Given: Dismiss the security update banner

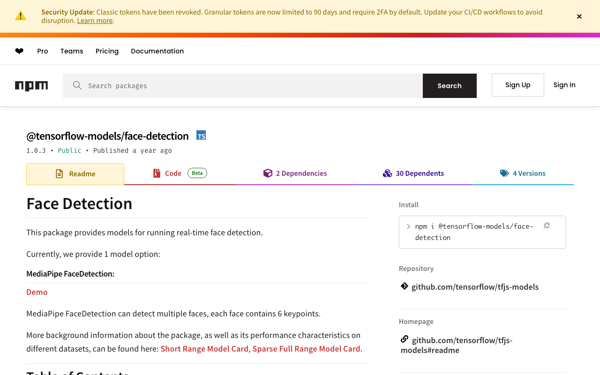Looking at the screenshot, I should pyautogui.click(x=579, y=16).
